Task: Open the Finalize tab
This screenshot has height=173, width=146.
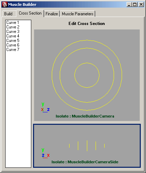Action: [52, 14]
